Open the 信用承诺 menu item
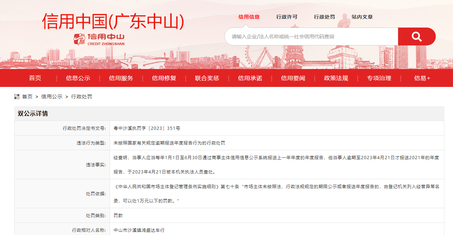The width and height of the screenshot is (453, 235). pyautogui.click(x=250, y=78)
